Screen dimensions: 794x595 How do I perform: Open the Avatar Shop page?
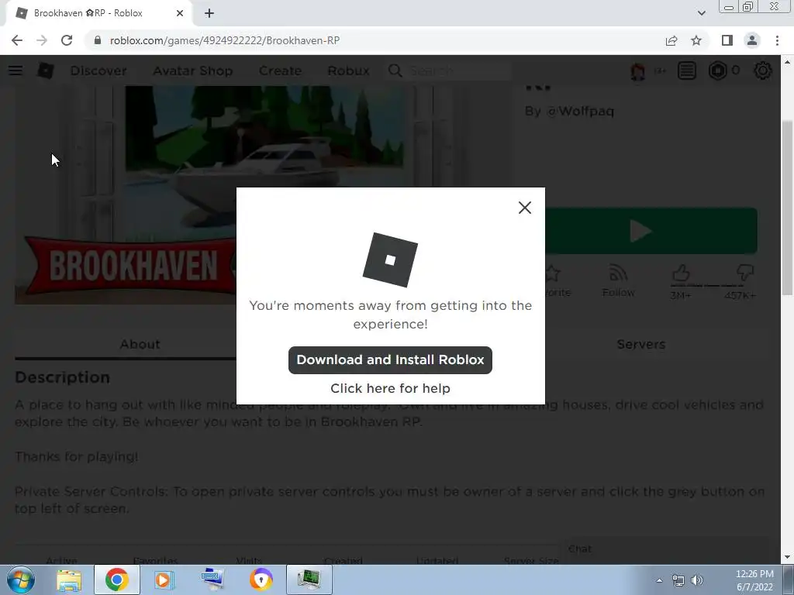[x=193, y=71]
